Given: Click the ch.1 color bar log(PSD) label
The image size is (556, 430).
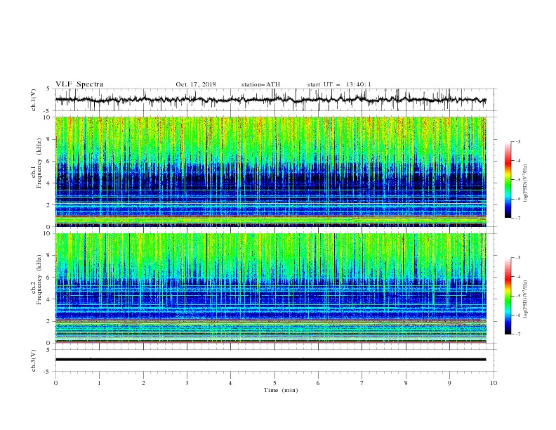Looking at the screenshot, I should click(527, 183).
